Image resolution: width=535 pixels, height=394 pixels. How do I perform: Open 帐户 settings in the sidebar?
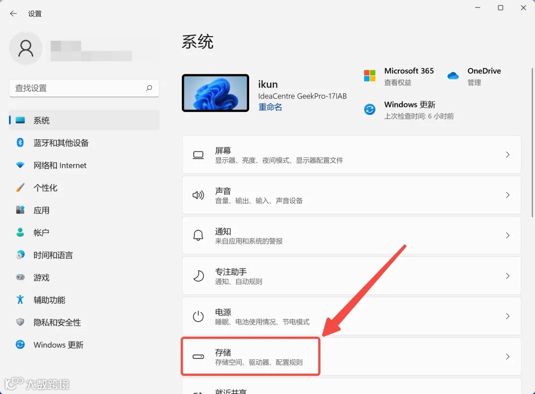coord(84,233)
